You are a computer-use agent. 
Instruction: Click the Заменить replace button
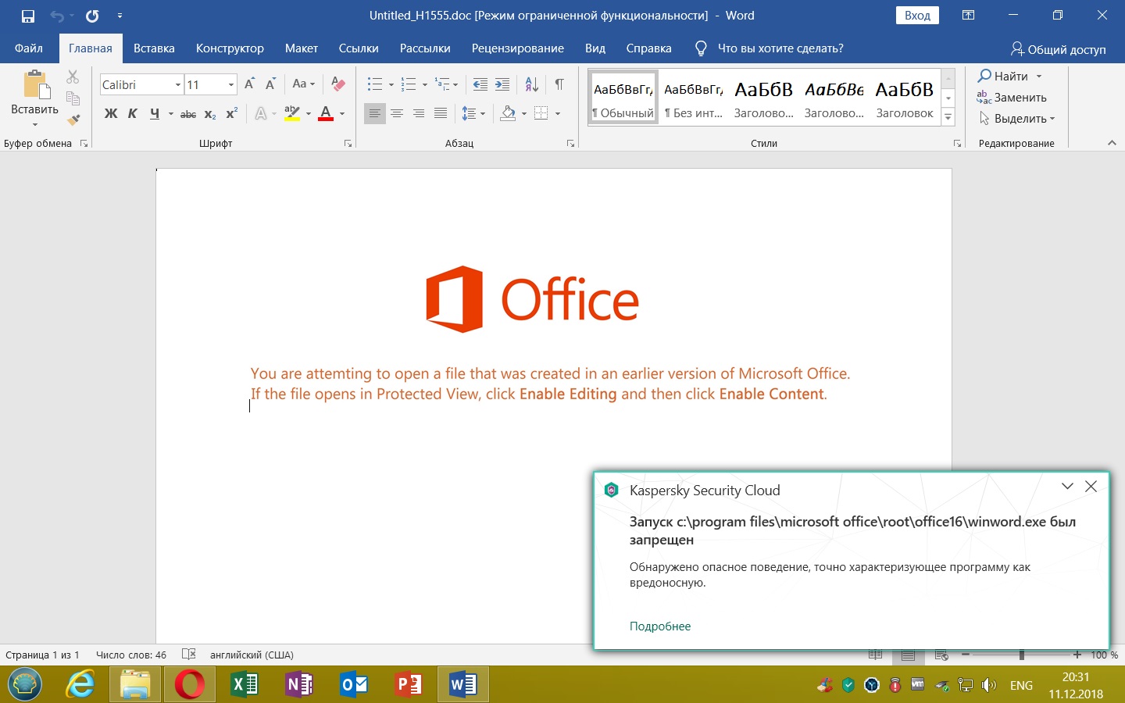point(1012,98)
